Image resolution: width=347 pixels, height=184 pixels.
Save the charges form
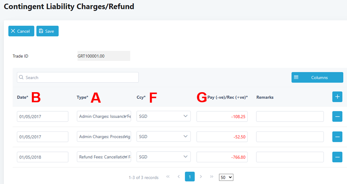pyautogui.click(x=47, y=31)
